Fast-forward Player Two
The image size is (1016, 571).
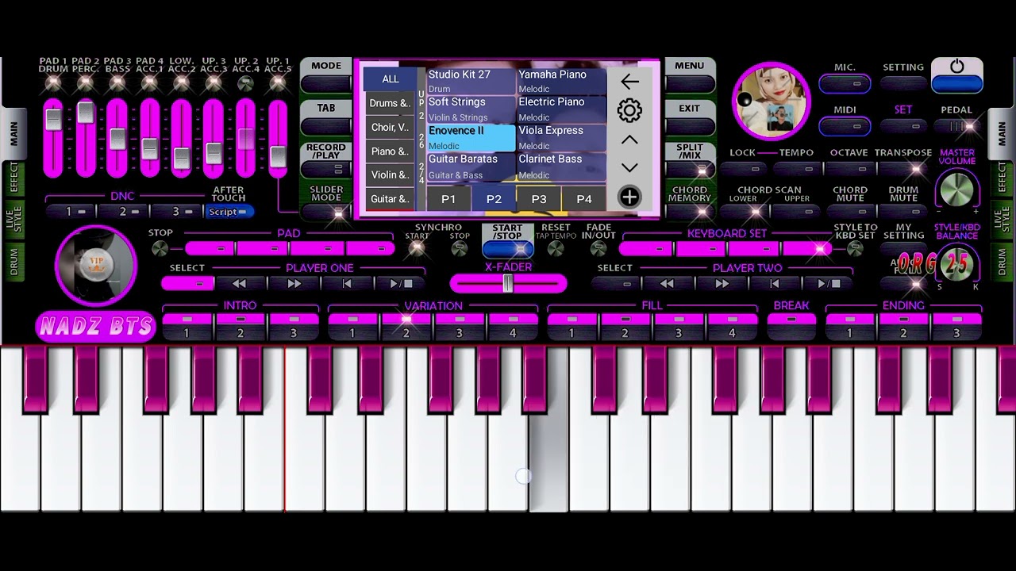point(721,283)
